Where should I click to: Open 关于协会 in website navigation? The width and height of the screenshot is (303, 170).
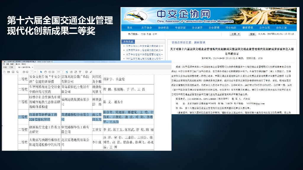[146, 28]
